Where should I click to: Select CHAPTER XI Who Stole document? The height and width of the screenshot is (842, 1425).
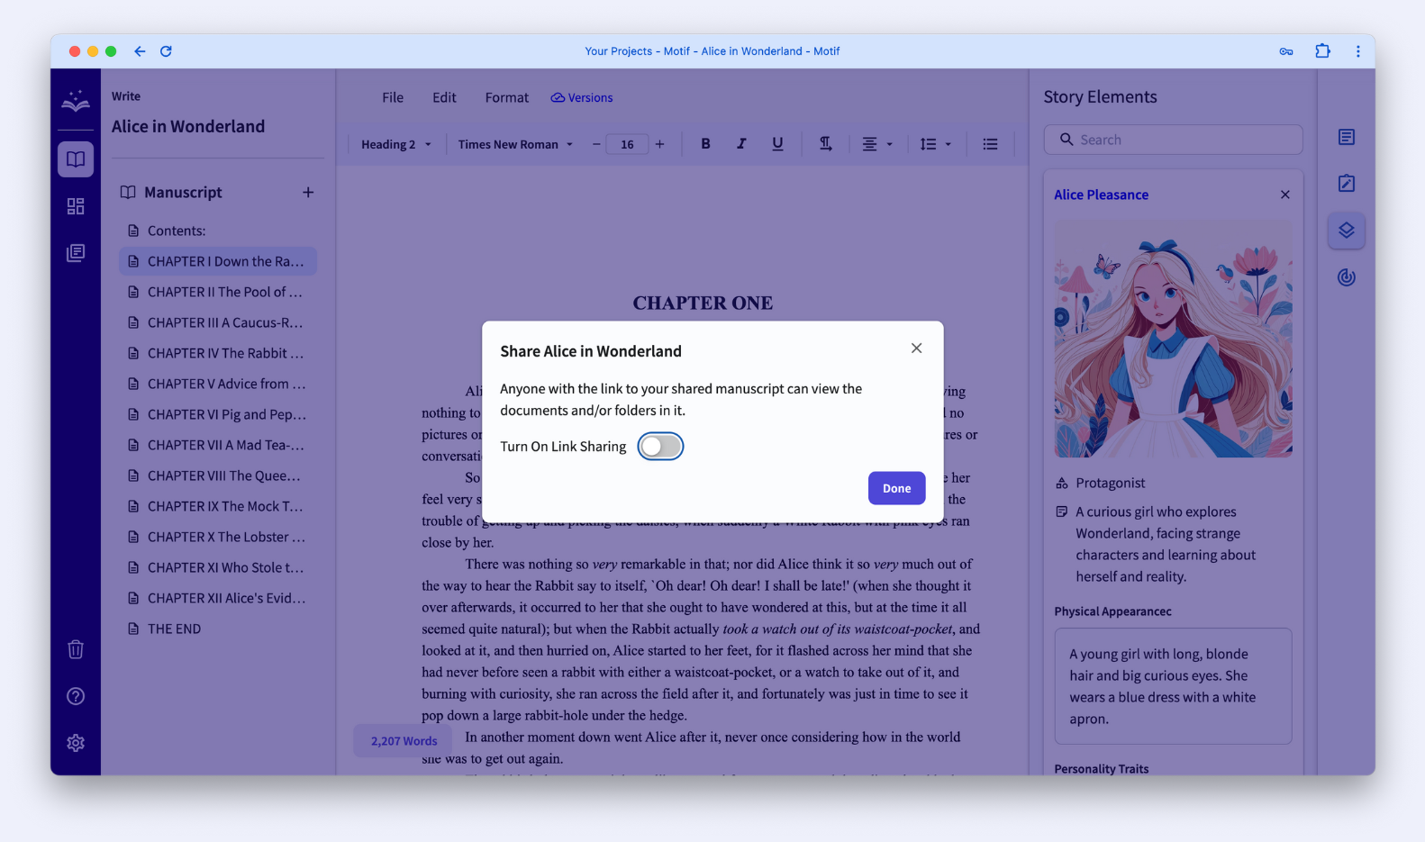pos(218,567)
